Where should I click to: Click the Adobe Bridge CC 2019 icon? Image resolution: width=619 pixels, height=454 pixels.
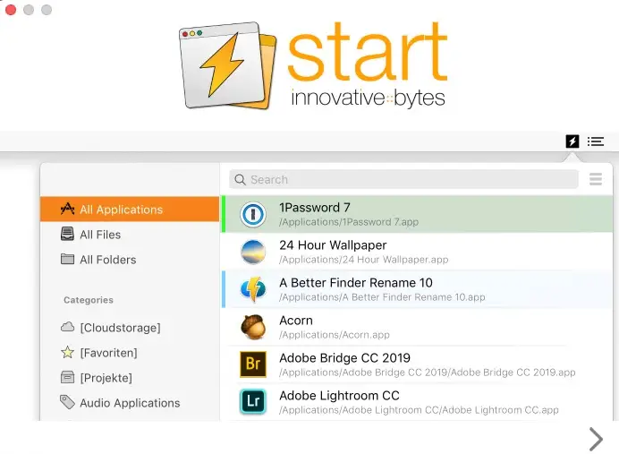tap(253, 364)
